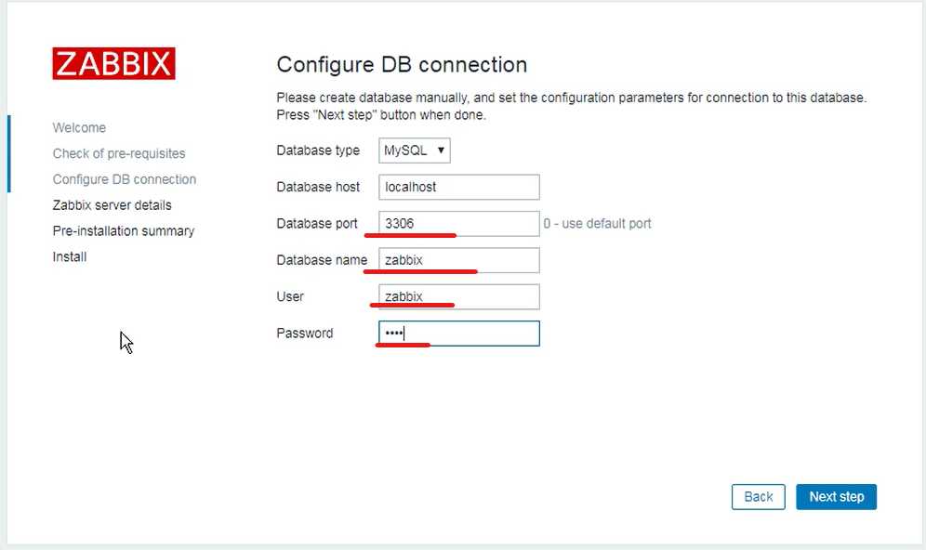The width and height of the screenshot is (926, 550).
Task: Click the Database host field containing localhost
Action: [458, 187]
